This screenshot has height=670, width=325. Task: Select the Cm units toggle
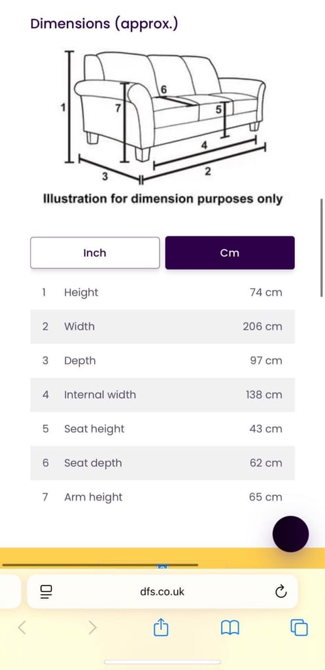[x=230, y=253]
